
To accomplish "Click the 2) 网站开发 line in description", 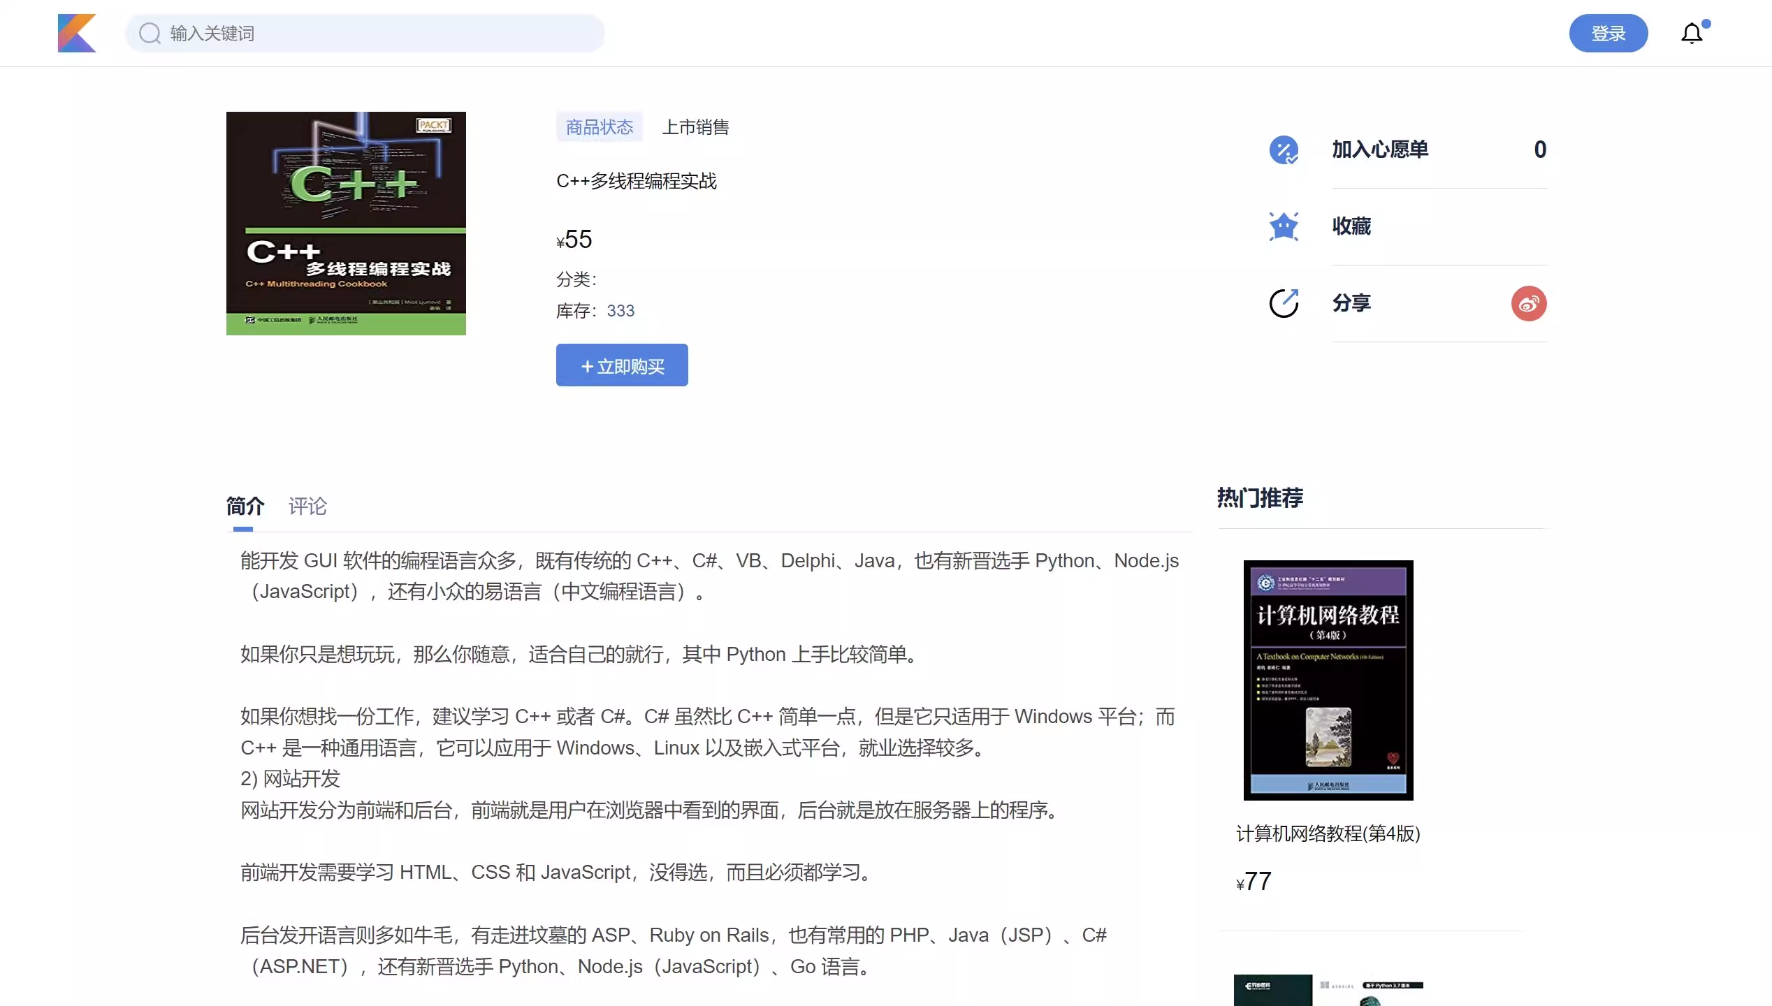I will pyautogui.click(x=290, y=779).
